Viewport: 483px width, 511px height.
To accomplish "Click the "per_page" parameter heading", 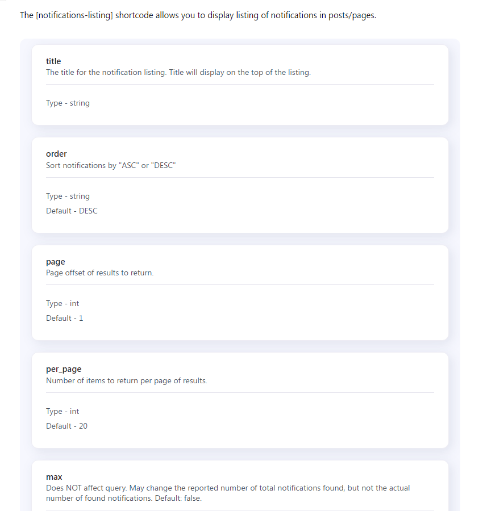I will pyautogui.click(x=64, y=369).
